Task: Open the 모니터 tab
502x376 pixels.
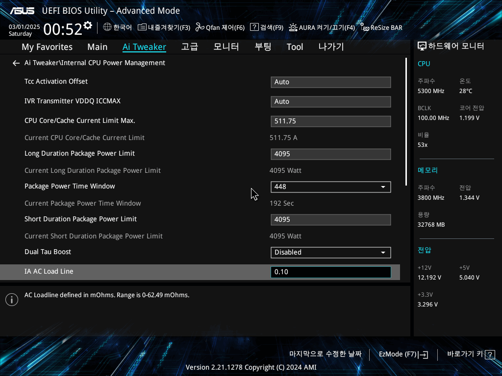Action: [226, 47]
